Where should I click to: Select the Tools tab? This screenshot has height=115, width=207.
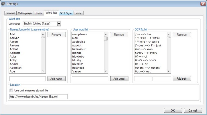(38, 13)
